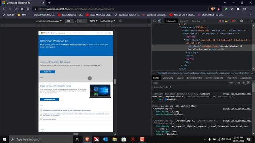Screen dimensions: 255x143
Task: Open Brave Rewards triangle icon
Action: pyautogui.click(x=219, y=9)
